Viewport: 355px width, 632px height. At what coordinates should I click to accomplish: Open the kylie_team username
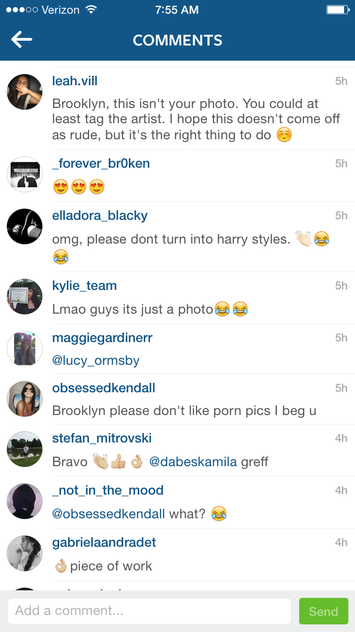pos(84,286)
